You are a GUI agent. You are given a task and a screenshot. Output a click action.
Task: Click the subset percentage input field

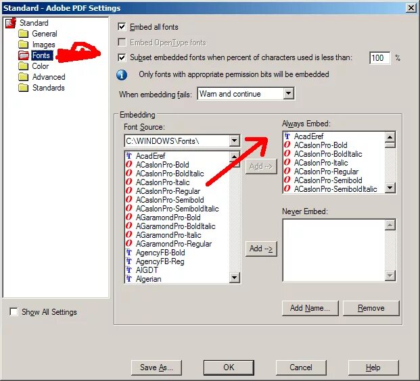(x=379, y=58)
